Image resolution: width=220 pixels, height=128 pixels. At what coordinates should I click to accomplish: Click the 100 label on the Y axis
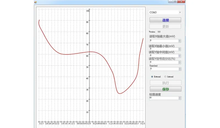click(88, 11)
